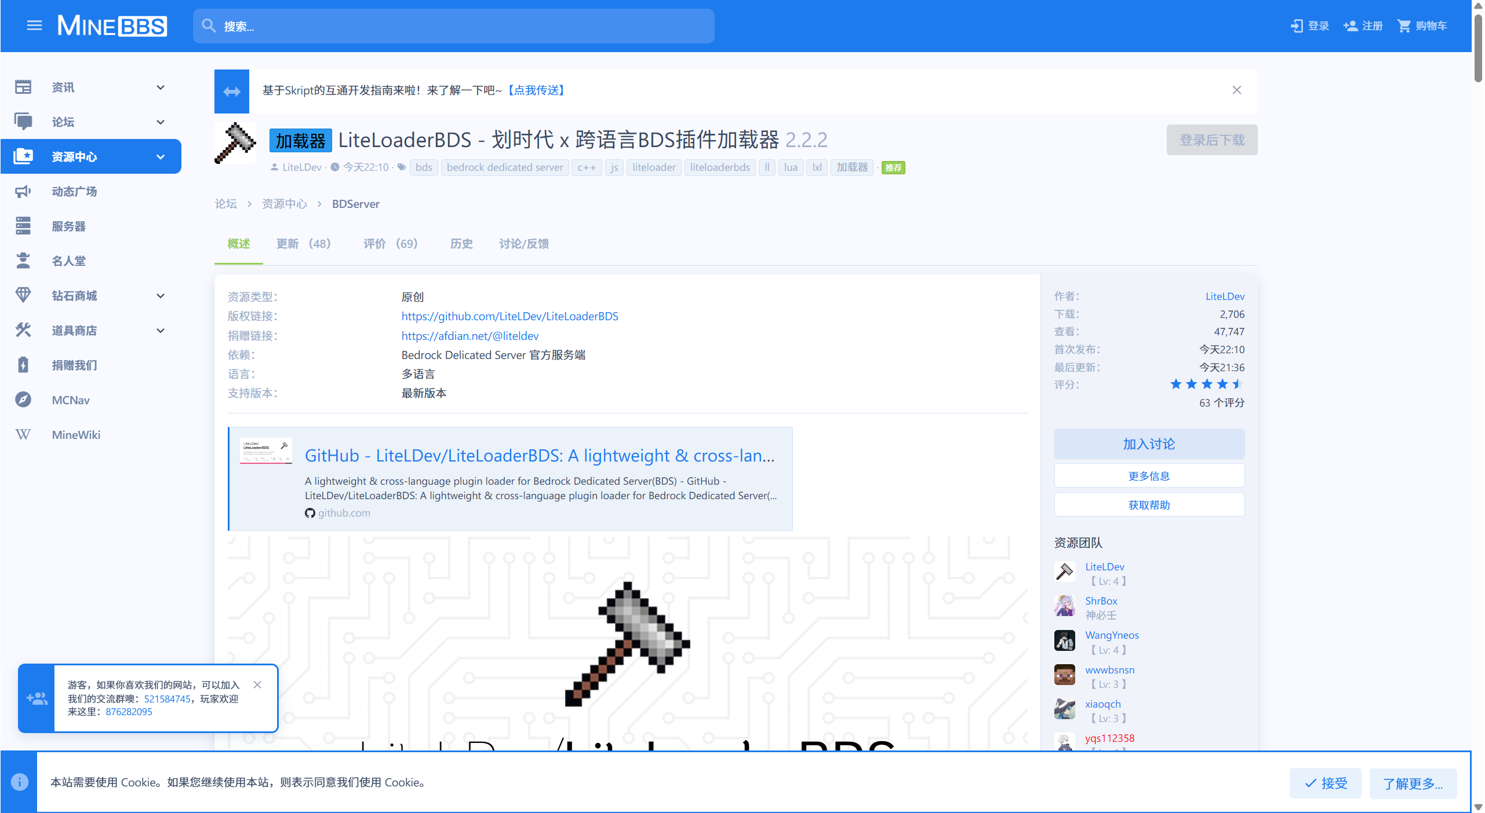This screenshot has width=1485, height=813.
Task: Click the 资源中心 breadcrumb link
Action: (x=285, y=204)
